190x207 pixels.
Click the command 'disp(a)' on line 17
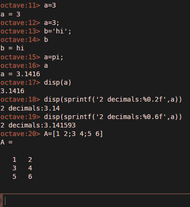(x=58, y=83)
